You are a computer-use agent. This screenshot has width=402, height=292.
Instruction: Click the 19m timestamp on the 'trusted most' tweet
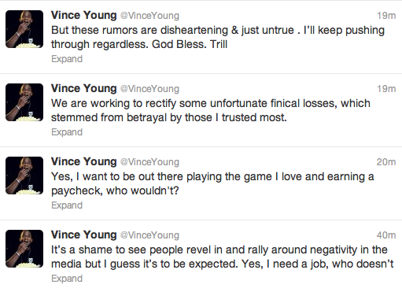click(386, 89)
